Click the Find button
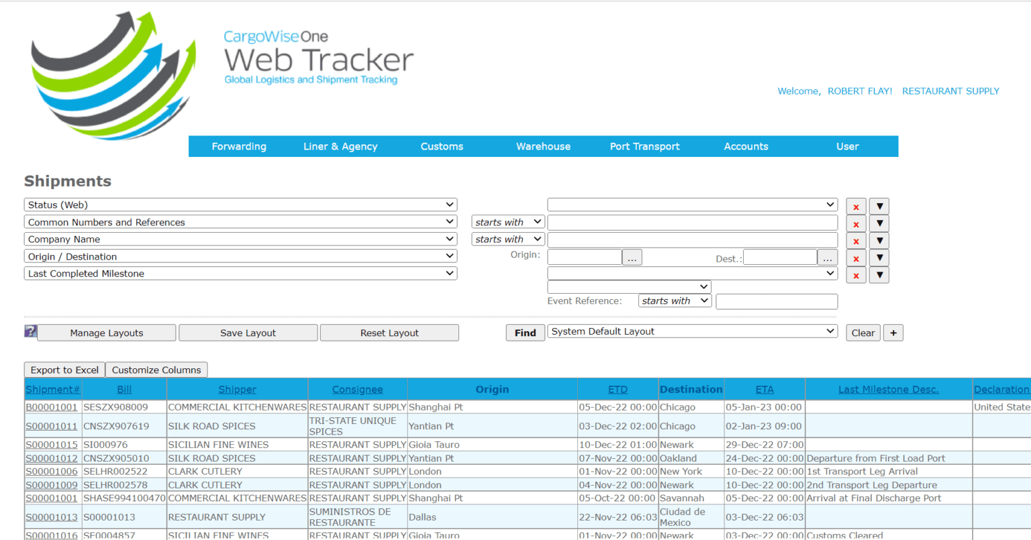This screenshot has height=540, width=1031. click(525, 332)
